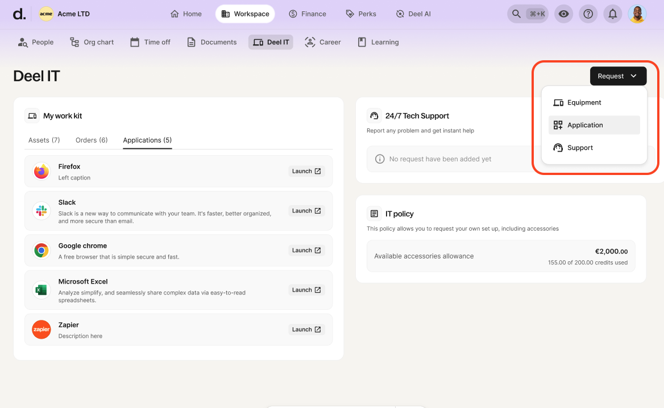The height and width of the screenshot is (408, 664).
Task: Open the Finance section
Action: (308, 14)
